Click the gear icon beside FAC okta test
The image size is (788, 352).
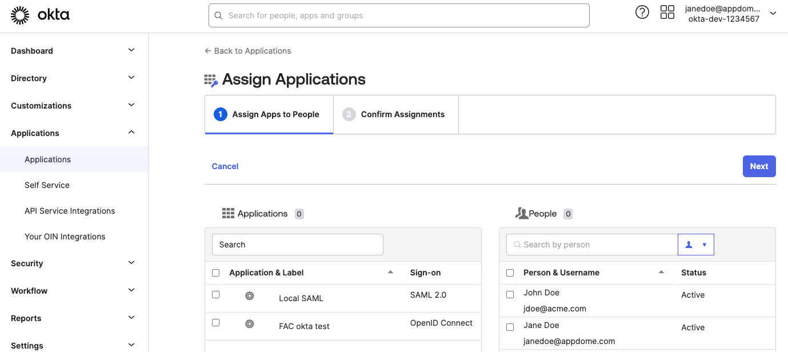pyautogui.click(x=249, y=323)
